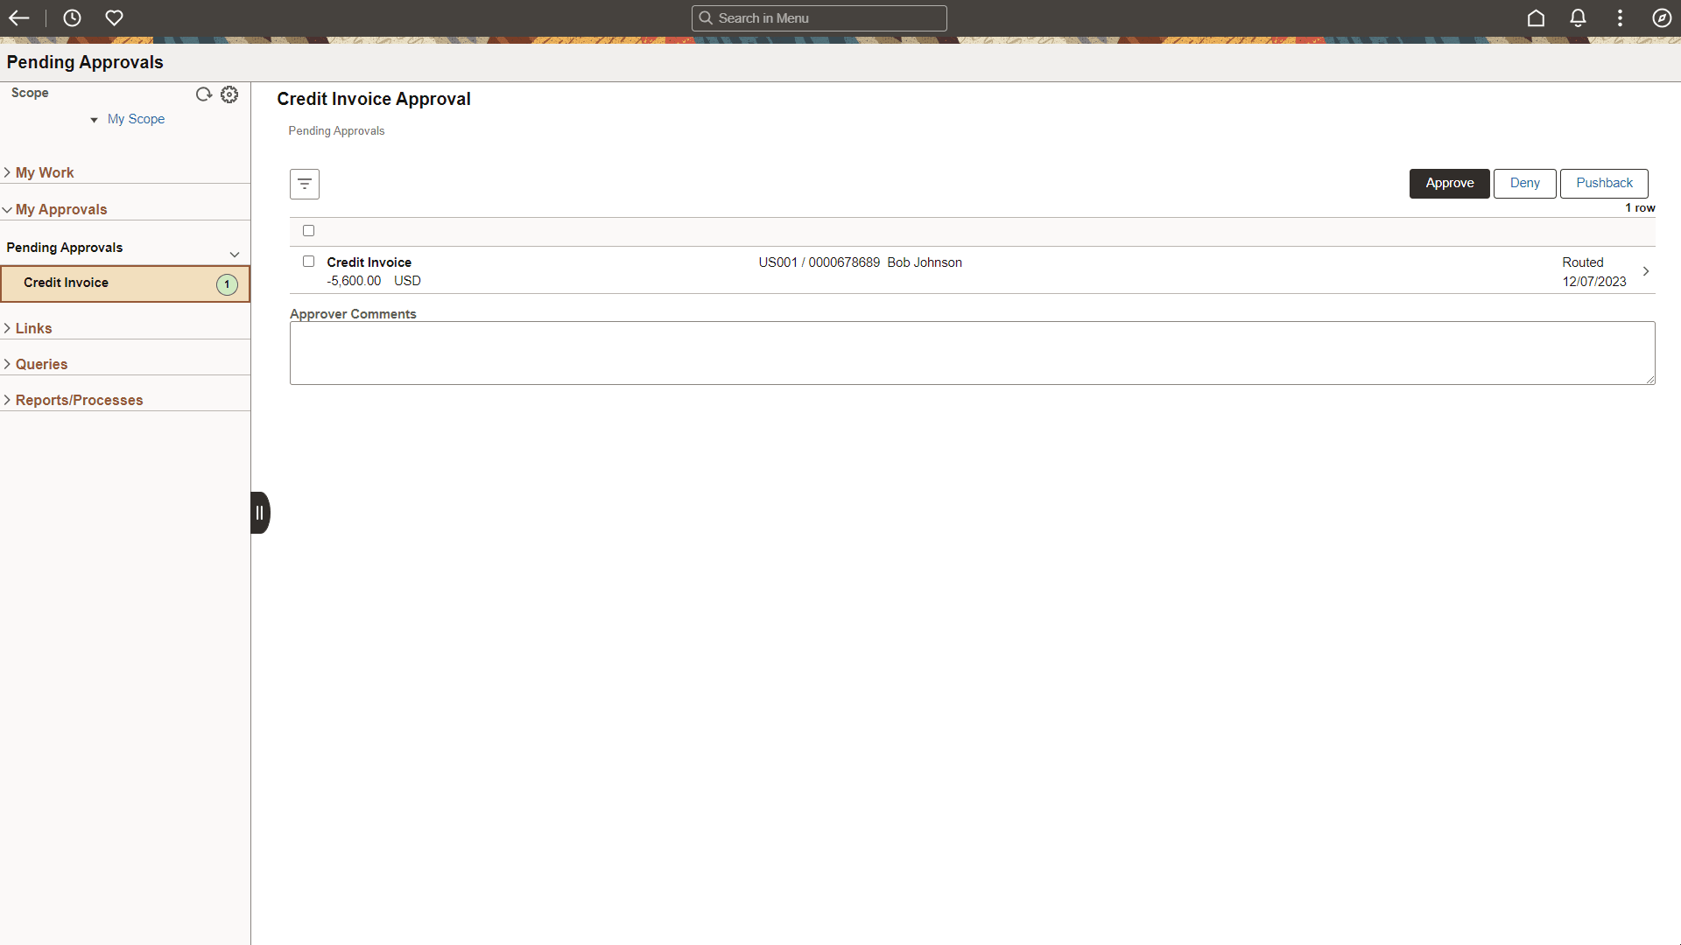Screen dimensions: 1681x945
Task: Collapse the Pending Approvals section chevron
Action: coord(234,254)
